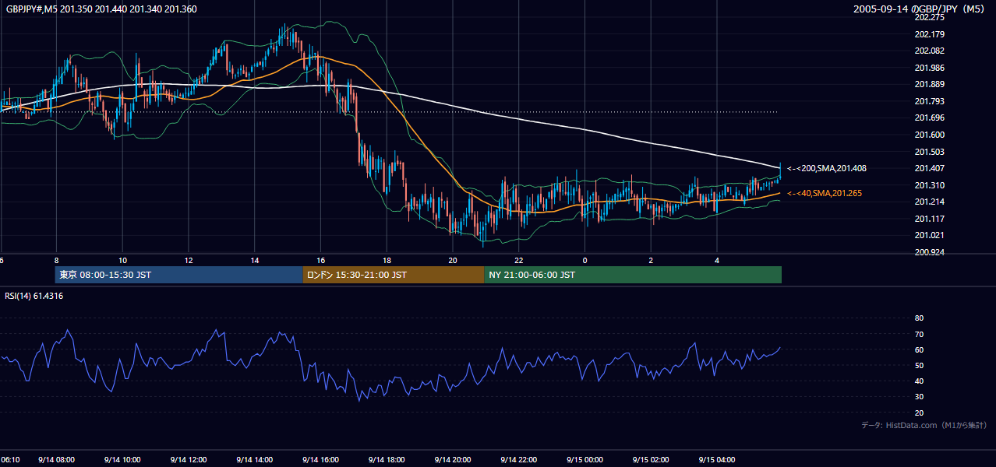Screen dimensions: 996x467
Task: Click the 40 SMA 201.265 label
Action: (825, 193)
